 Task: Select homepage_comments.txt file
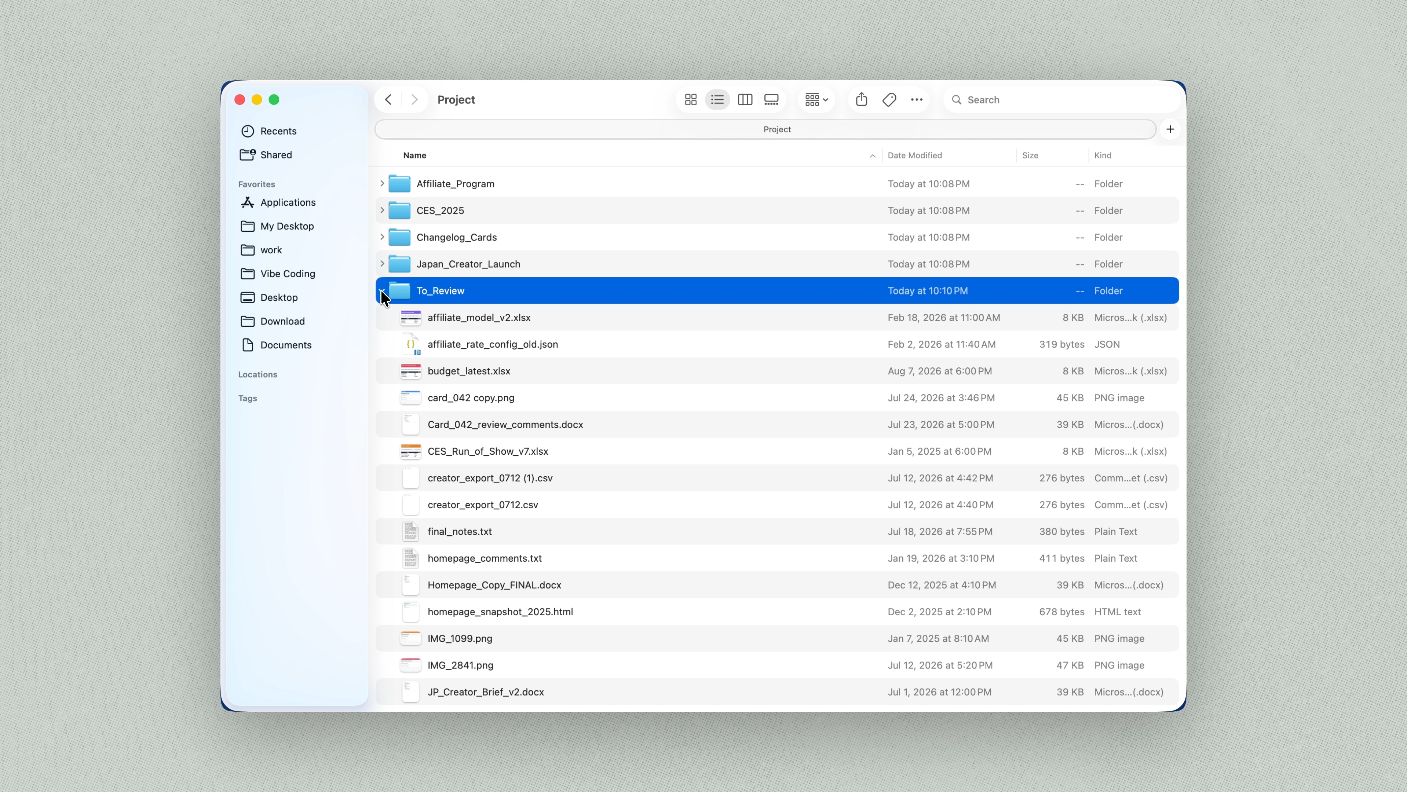777,558
